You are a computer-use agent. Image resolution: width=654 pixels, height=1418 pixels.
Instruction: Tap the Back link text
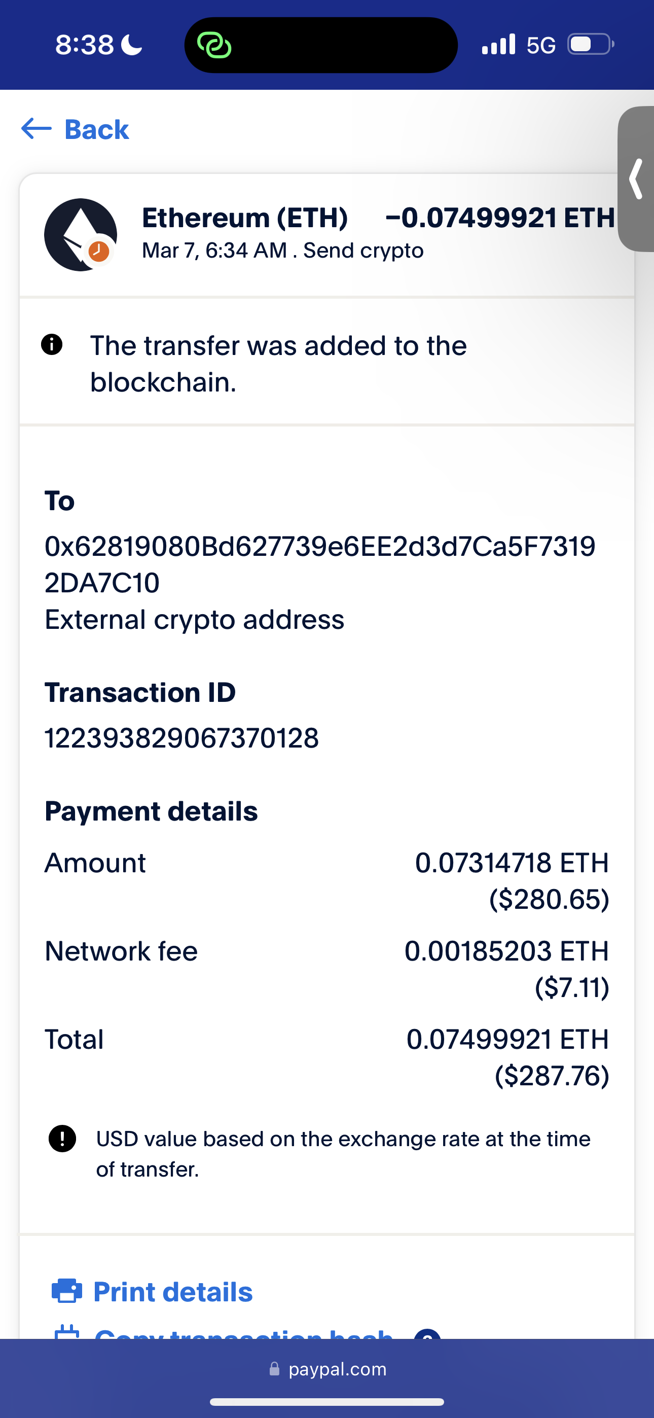96,130
